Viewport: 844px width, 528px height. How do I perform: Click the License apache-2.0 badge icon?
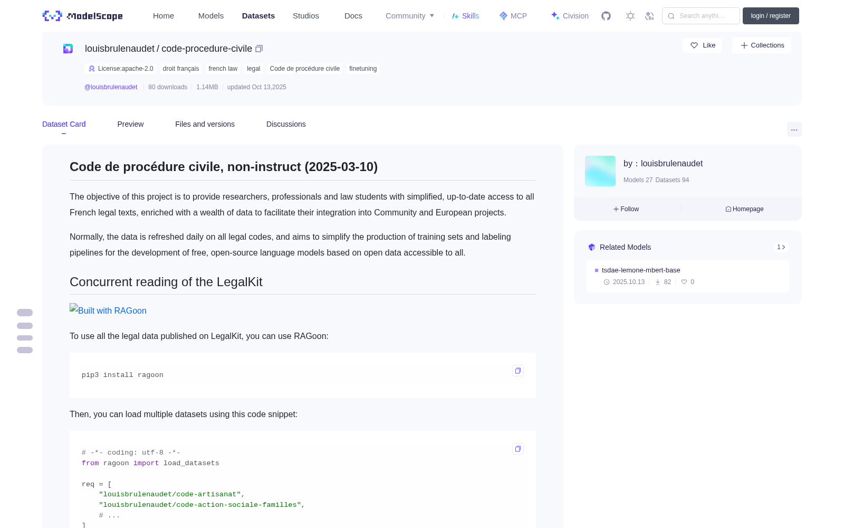(x=92, y=69)
